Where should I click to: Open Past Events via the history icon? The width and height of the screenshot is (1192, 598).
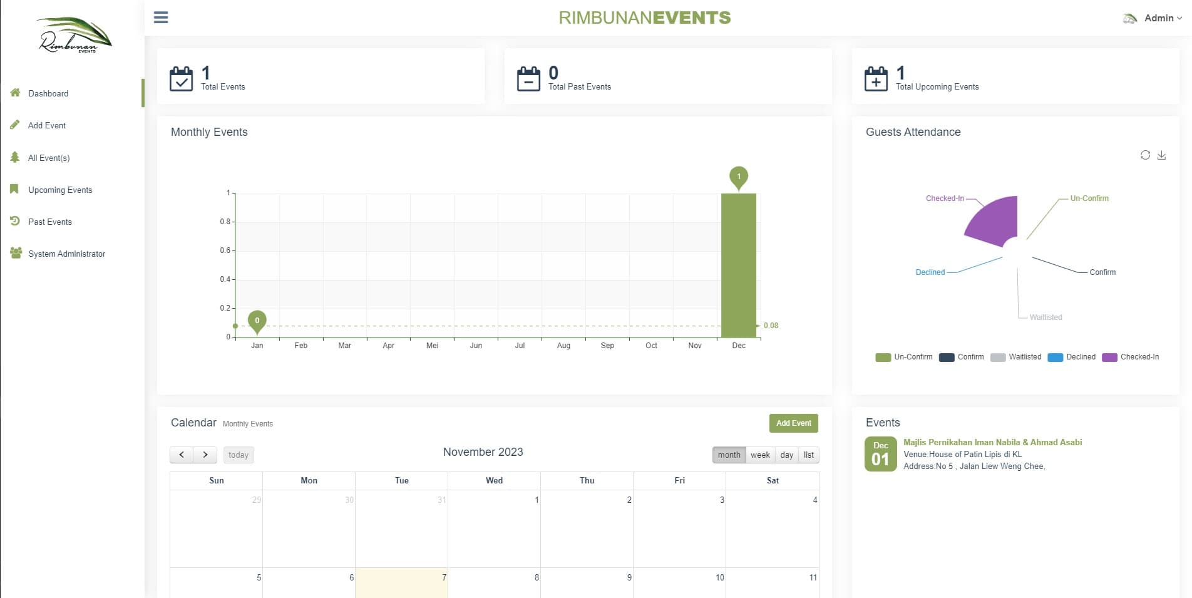14,221
